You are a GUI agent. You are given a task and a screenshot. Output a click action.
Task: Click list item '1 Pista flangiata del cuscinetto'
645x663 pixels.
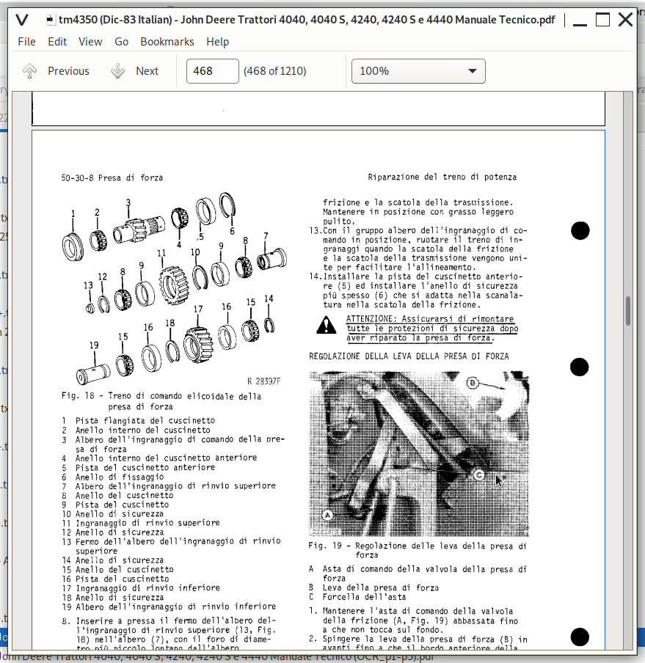point(138,421)
